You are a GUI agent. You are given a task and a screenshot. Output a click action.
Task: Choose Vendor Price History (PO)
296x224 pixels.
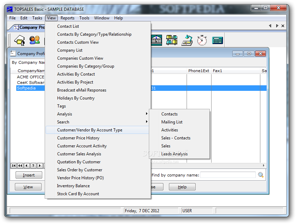point(97,178)
